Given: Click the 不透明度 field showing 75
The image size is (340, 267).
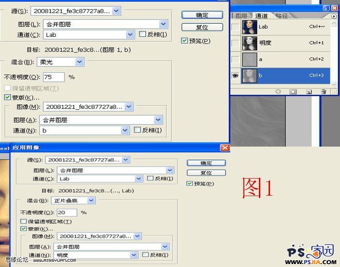Looking at the screenshot, I should pyautogui.click(x=53, y=77).
